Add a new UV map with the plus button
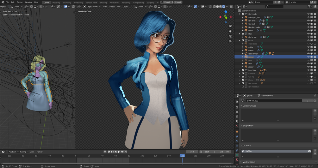The image size is (318, 168). pyautogui.click(x=315, y=150)
